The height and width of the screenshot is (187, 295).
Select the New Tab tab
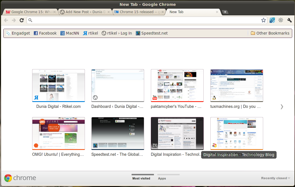click(x=193, y=12)
